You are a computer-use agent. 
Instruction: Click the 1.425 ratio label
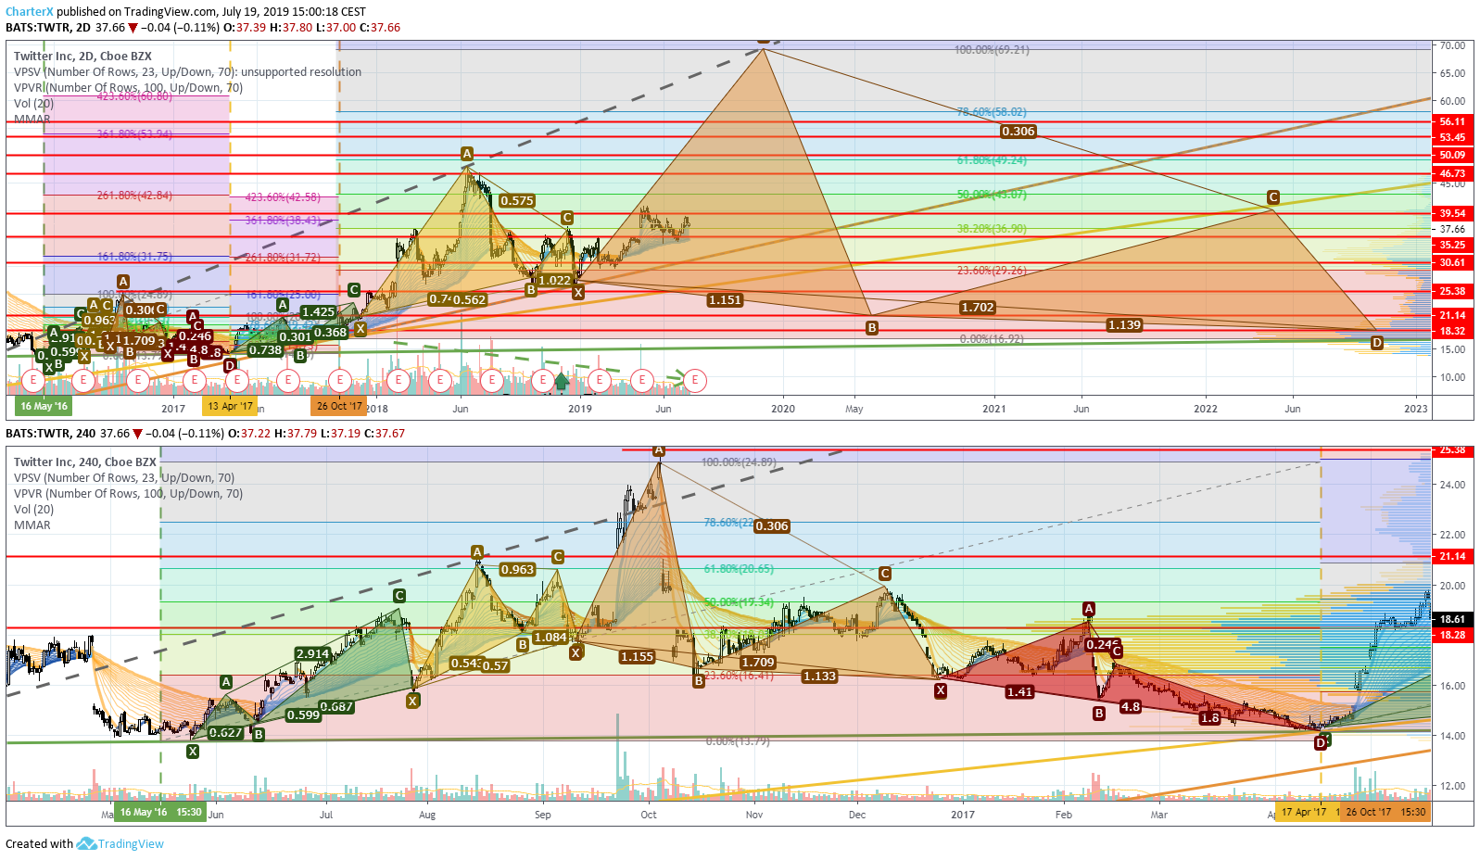pos(318,312)
